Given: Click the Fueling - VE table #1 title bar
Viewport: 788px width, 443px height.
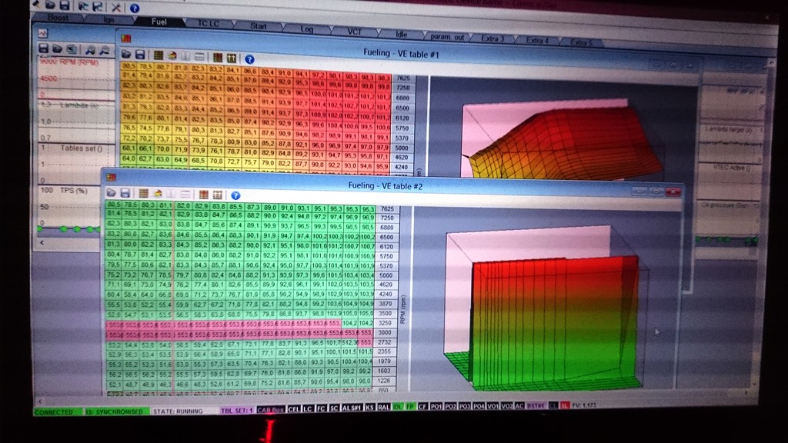Looking at the screenshot, I should click(400, 54).
